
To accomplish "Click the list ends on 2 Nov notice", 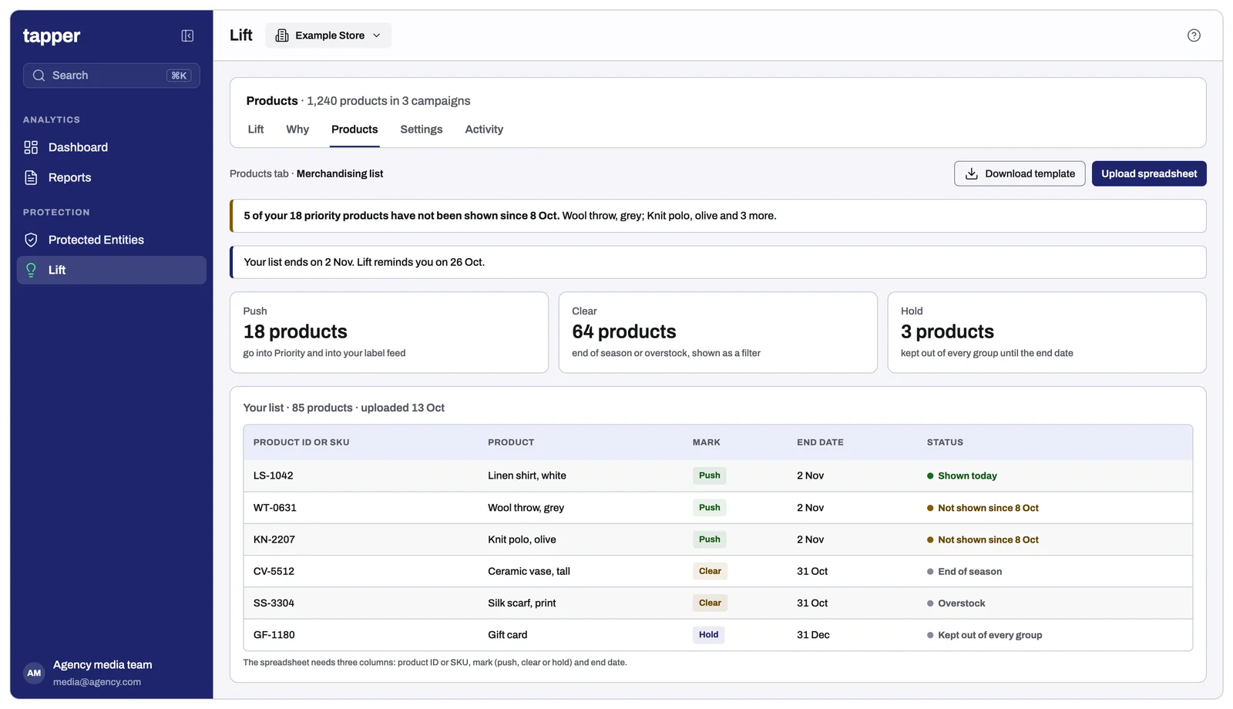I will pyautogui.click(x=718, y=262).
